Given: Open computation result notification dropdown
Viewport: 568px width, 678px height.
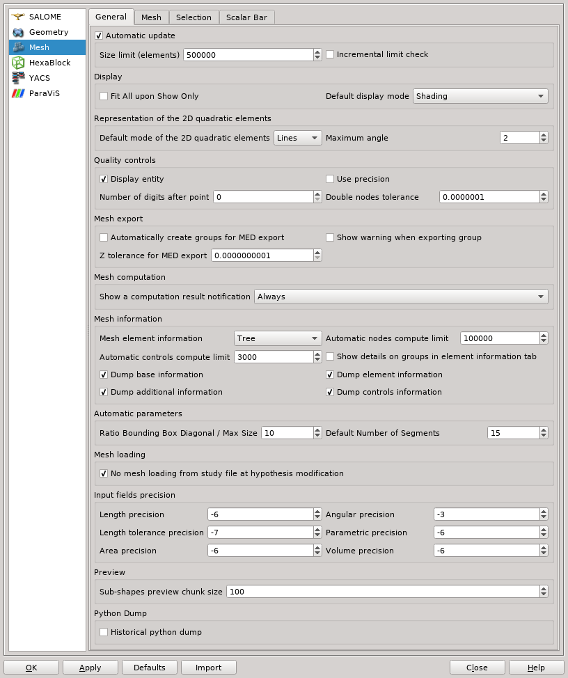Looking at the screenshot, I should [401, 297].
